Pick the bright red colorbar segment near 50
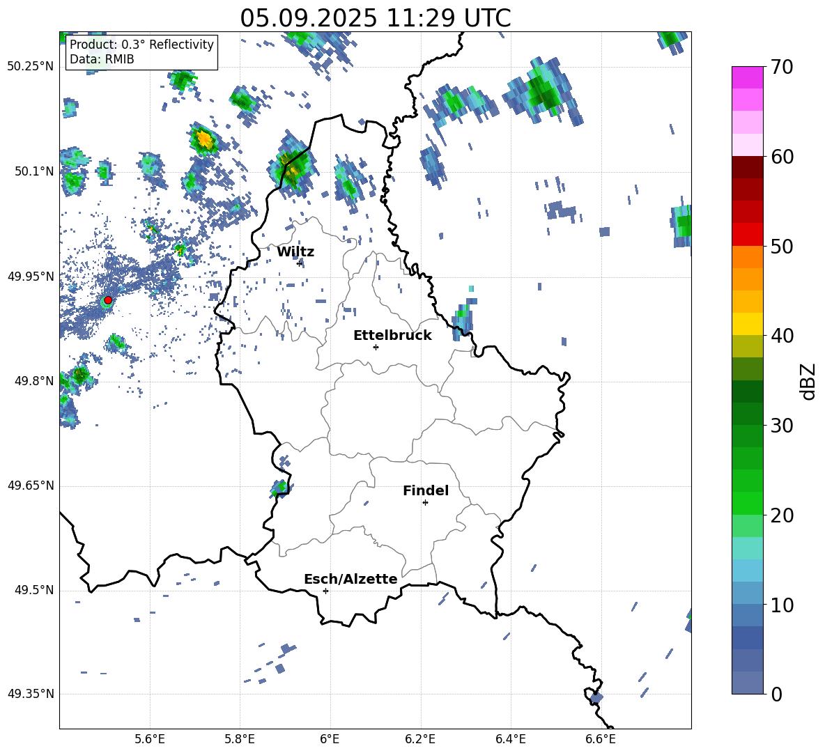Viewport: 825px width, 753px height. pos(748,235)
